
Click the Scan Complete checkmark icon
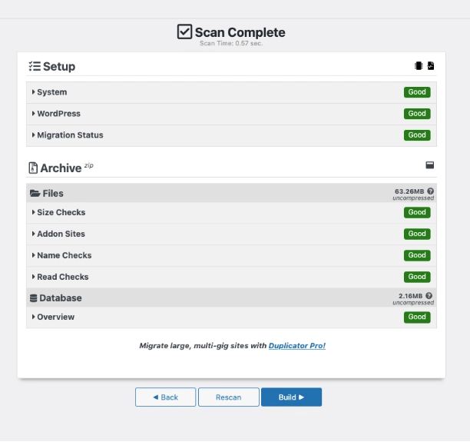(184, 32)
